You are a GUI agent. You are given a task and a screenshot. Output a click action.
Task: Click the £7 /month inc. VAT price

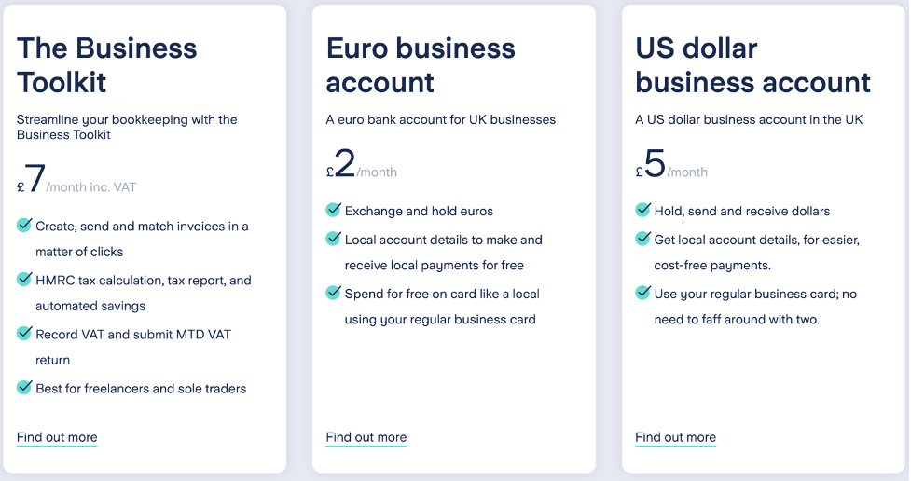[x=76, y=180]
